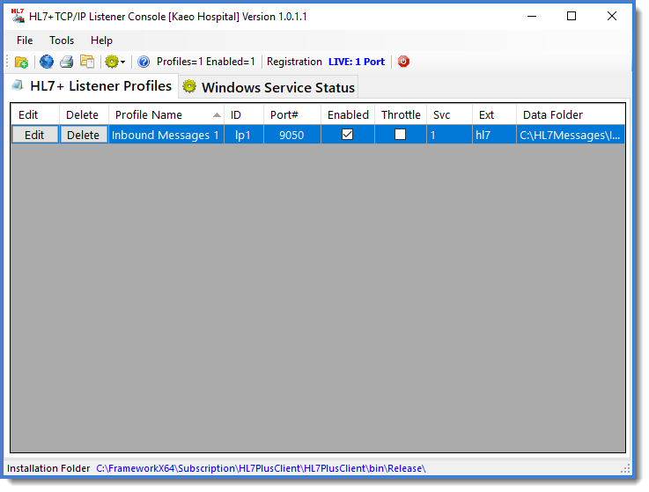Click the Svc column header
The height and width of the screenshot is (492, 649).
(449, 115)
